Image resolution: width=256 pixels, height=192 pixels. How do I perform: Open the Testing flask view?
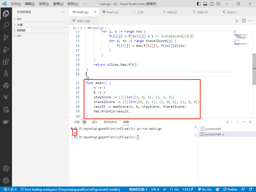[x=6, y=74]
